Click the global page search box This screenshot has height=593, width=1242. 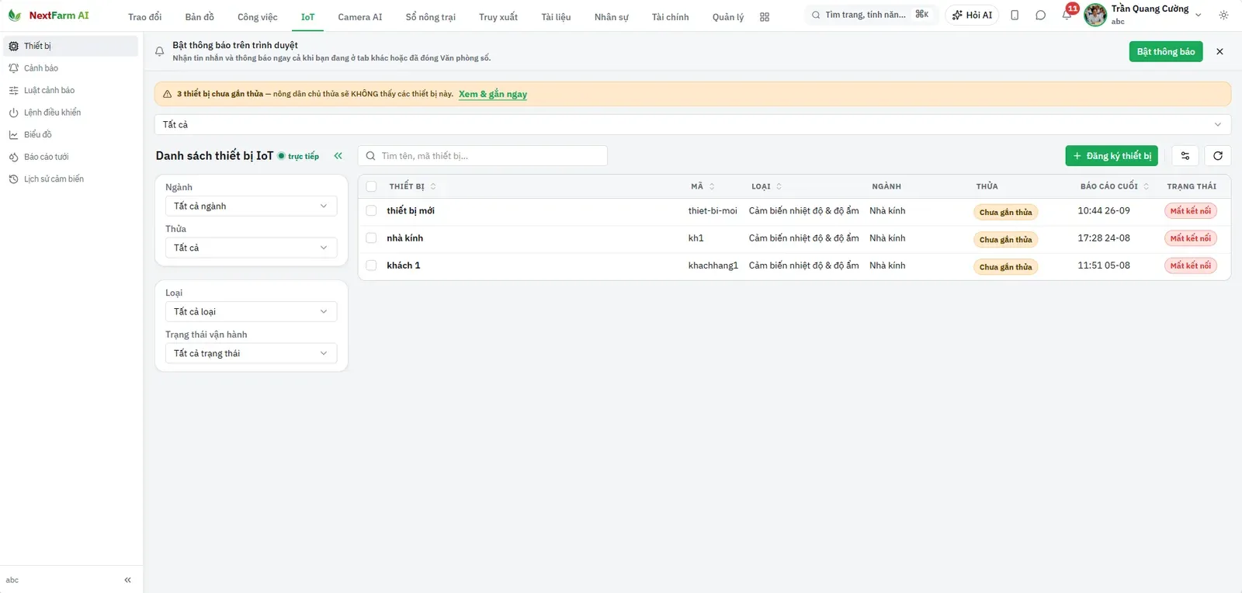tap(870, 15)
